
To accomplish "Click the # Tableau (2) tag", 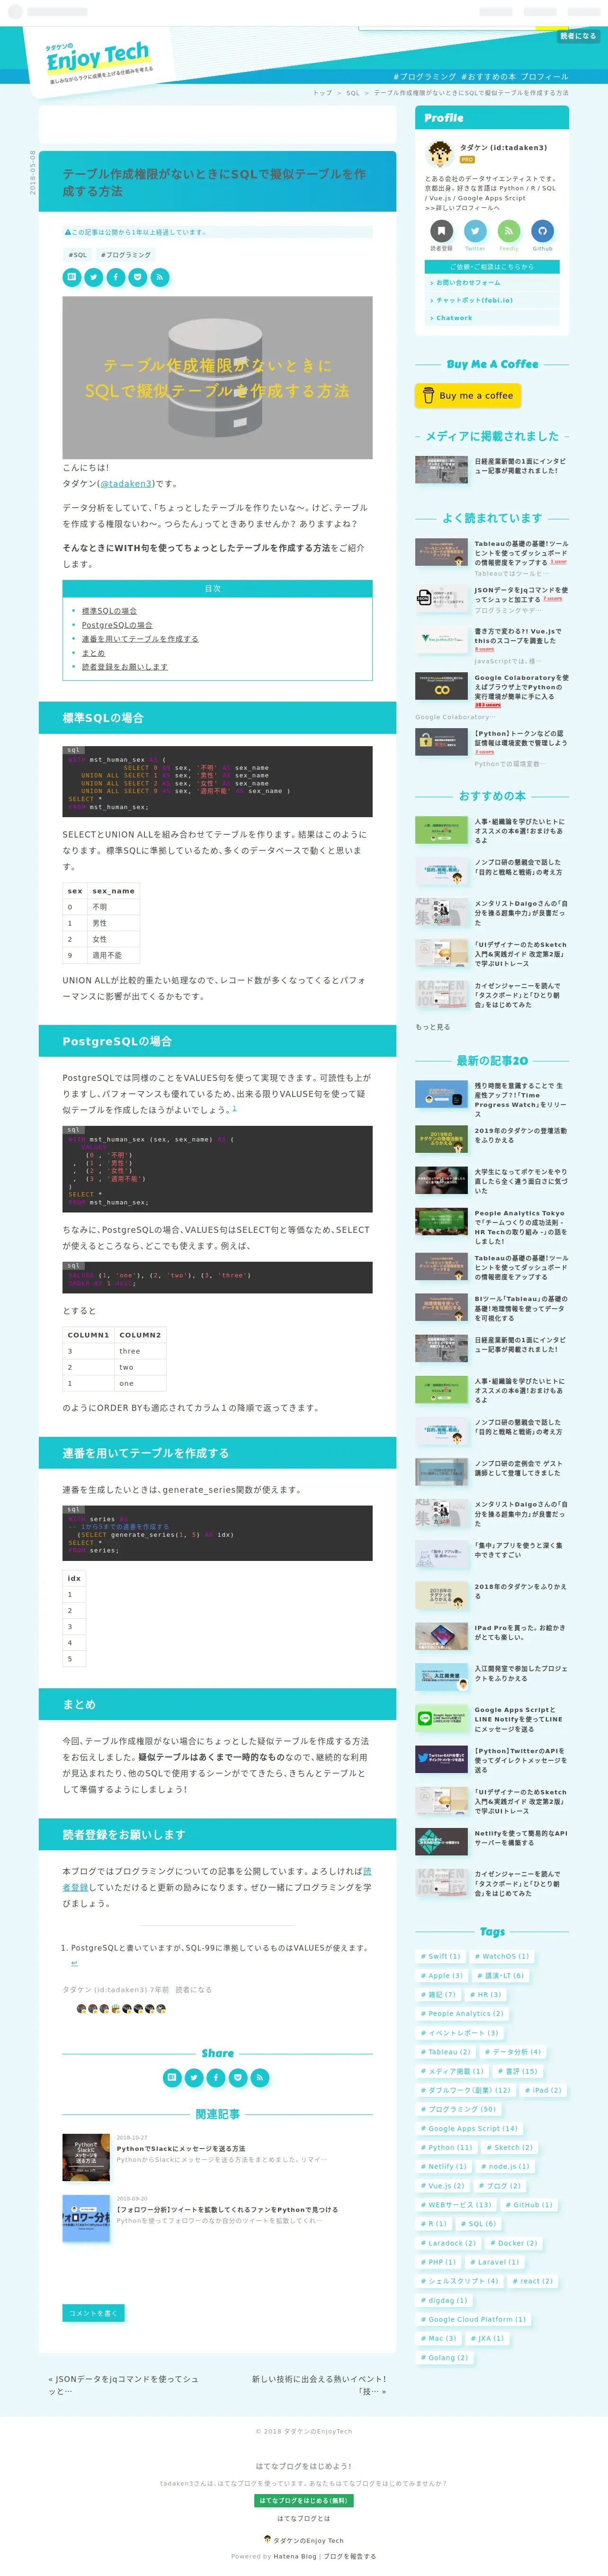I will click(x=446, y=2052).
